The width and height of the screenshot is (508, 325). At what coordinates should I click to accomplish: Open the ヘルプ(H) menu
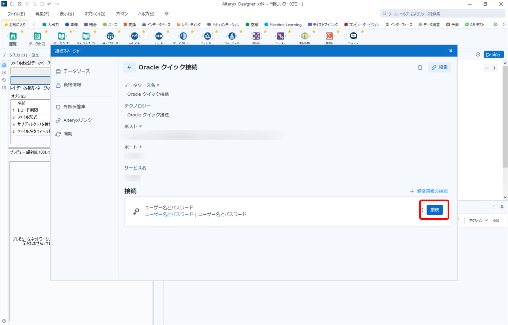[x=146, y=14]
